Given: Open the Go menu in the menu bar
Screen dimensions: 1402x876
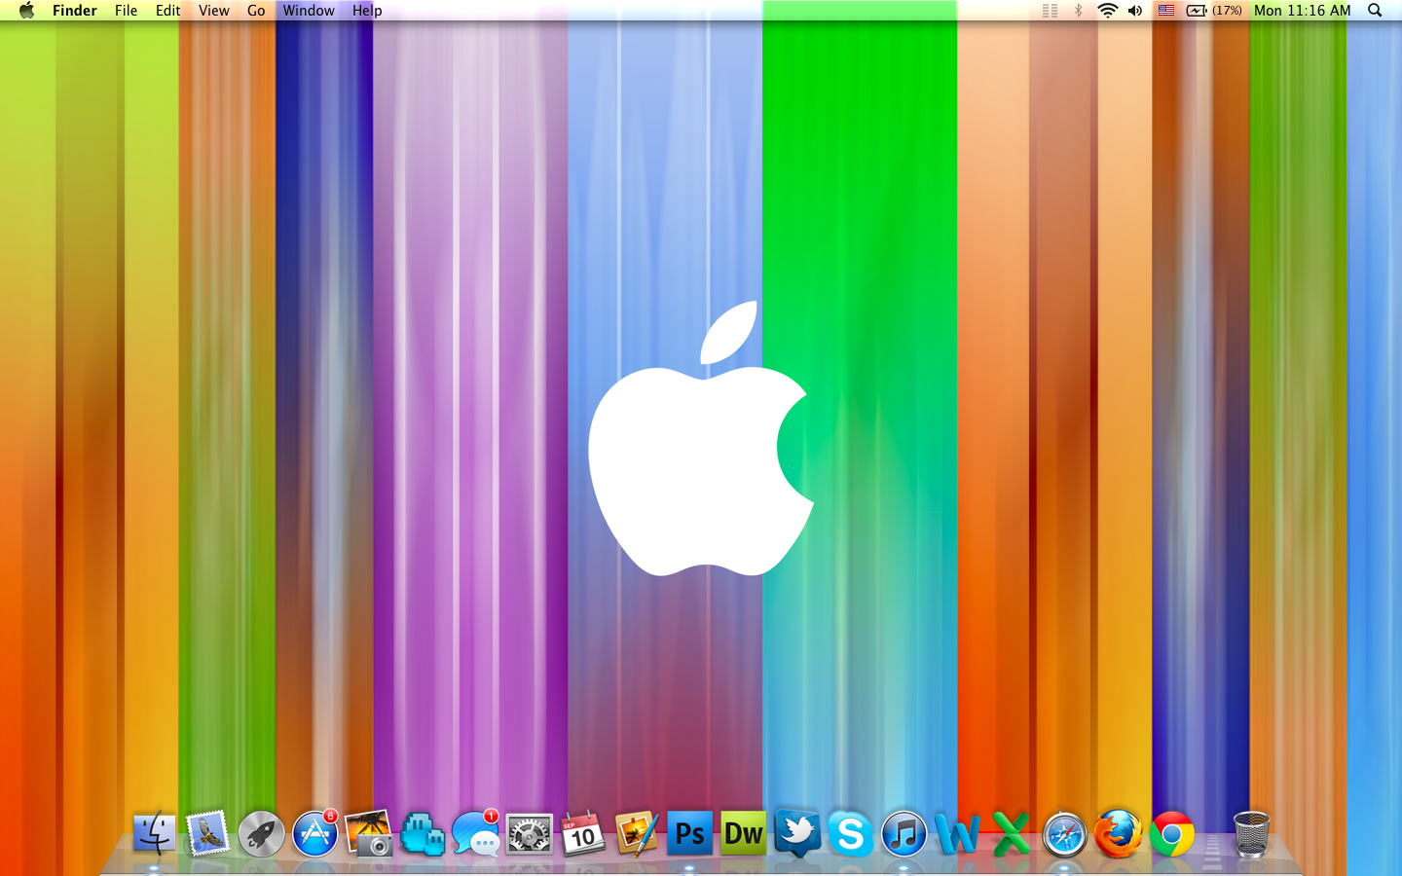Looking at the screenshot, I should click(x=255, y=11).
